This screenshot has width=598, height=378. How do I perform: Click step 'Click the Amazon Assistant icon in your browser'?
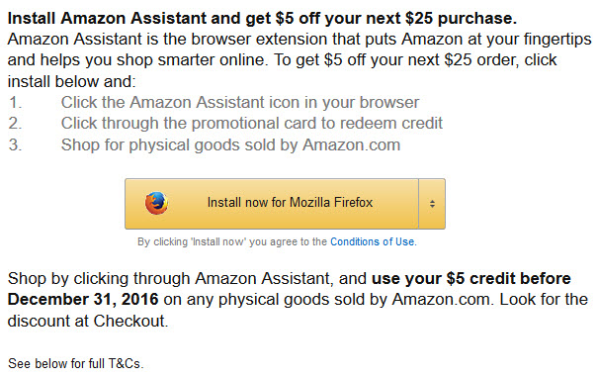240,102
